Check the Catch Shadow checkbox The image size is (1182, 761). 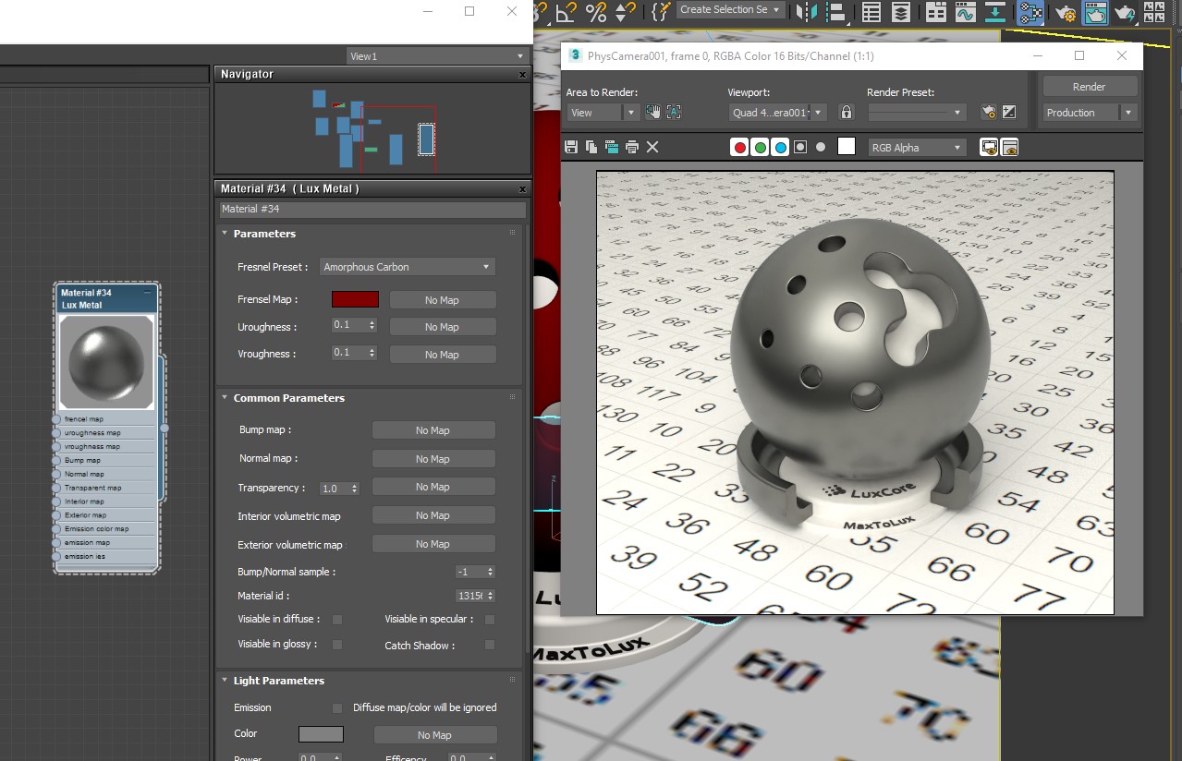pos(490,645)
